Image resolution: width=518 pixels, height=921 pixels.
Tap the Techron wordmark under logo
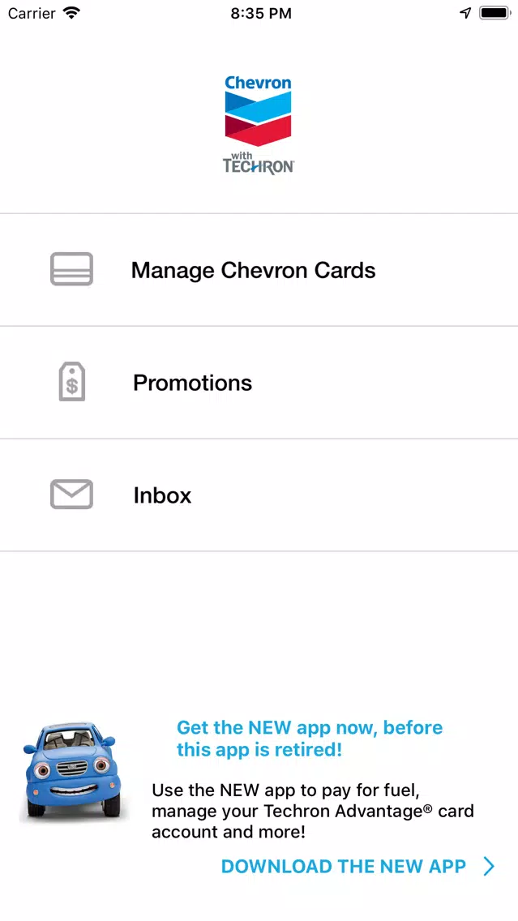pos(259,165)
